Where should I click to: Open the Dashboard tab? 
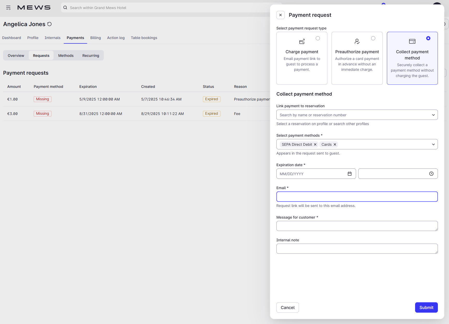12,38
